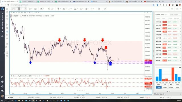This screenshot has height=102, width=182.
Task: Open a new browser tab
Action: tap(163, 2)
